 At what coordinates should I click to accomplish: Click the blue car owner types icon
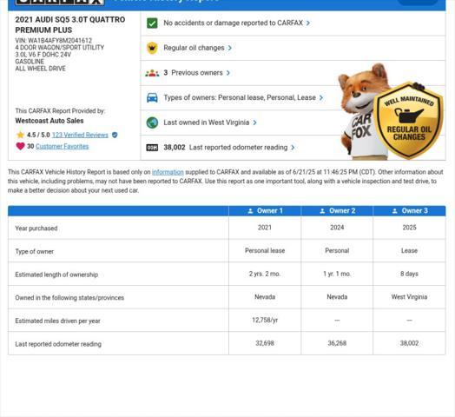click(x=152, y=98)
